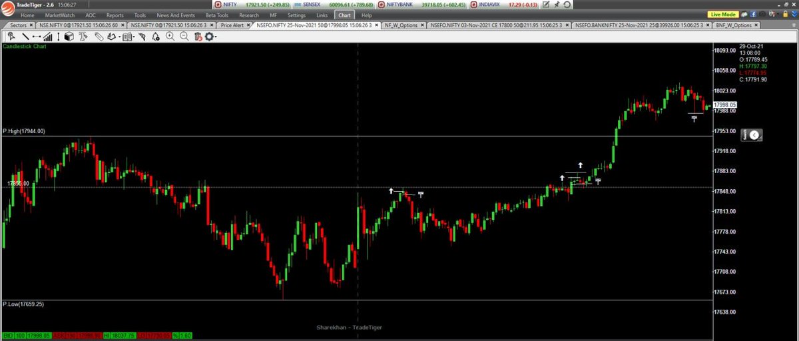The image size is (799, 341).
Task: Close the Sectors tab
Action: click(x=31, y=25)
